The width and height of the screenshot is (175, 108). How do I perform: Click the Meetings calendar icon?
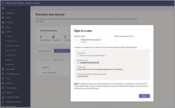[x=3, y=83]
